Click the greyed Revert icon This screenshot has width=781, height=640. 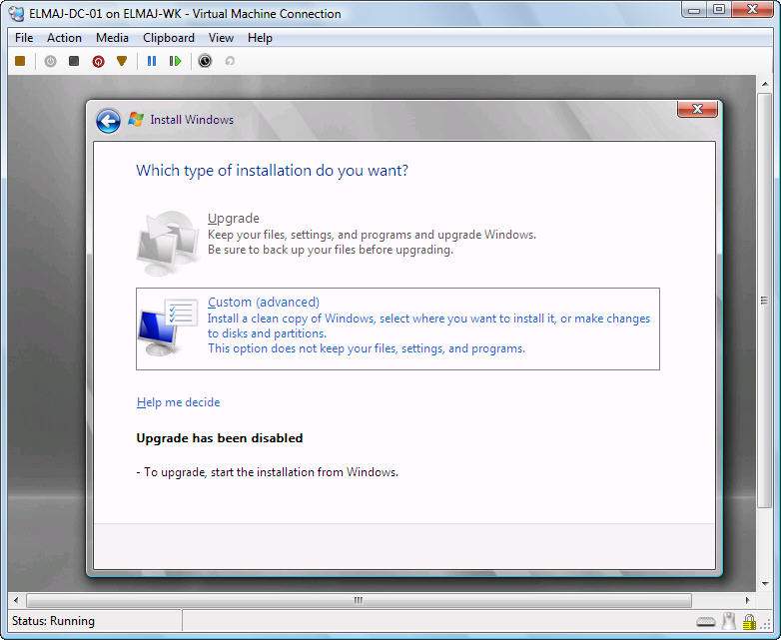230,61
